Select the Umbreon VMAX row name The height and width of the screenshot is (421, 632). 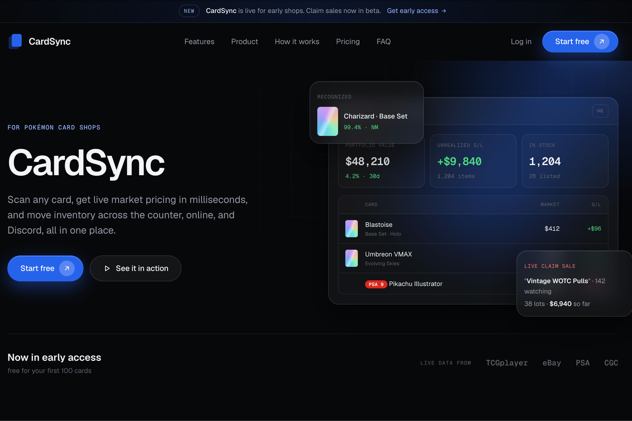389,254
